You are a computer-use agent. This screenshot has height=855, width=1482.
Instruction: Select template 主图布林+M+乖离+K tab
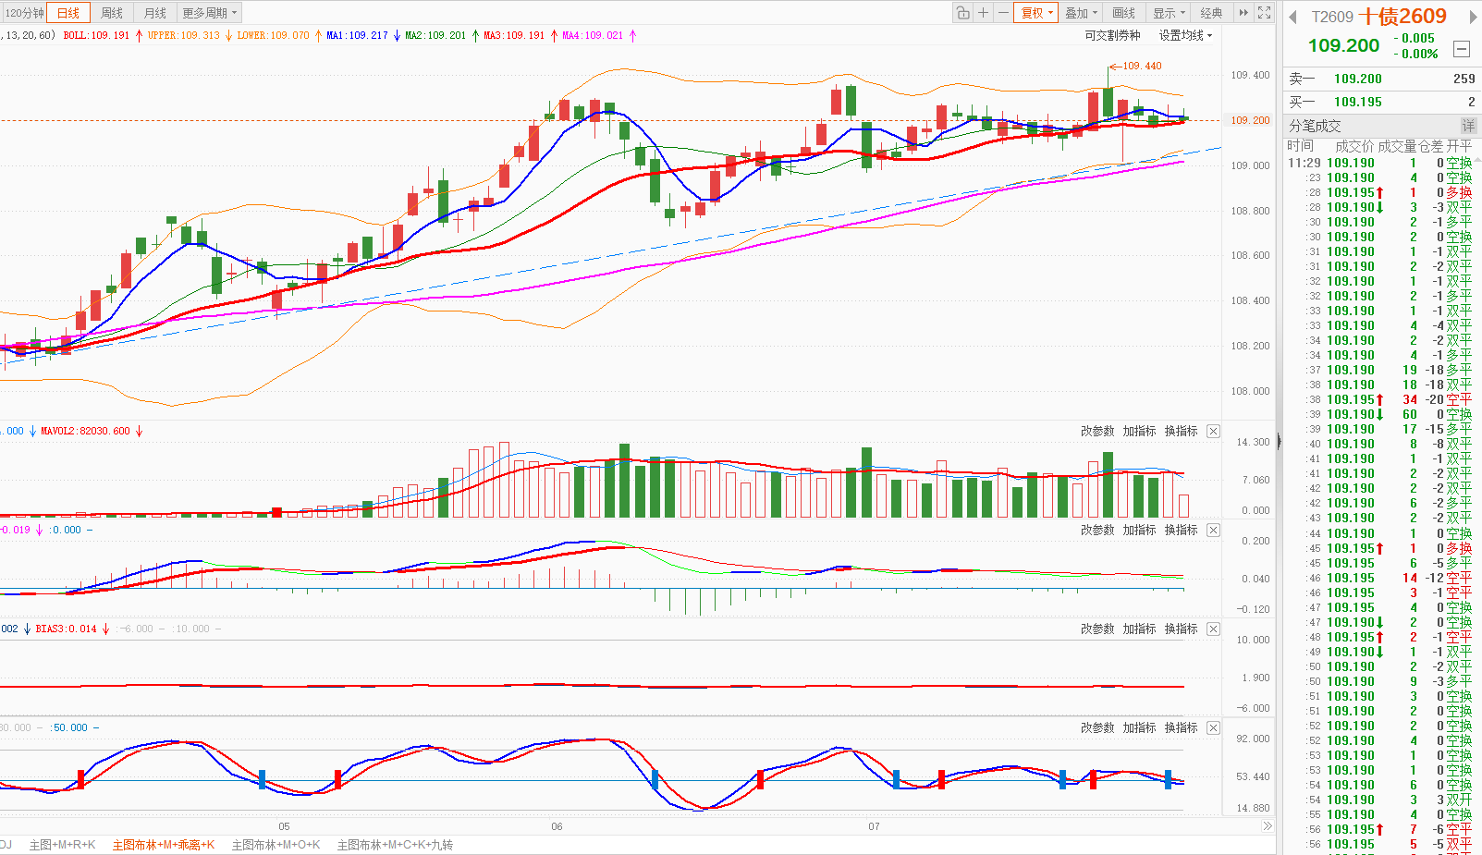point(164,845)
